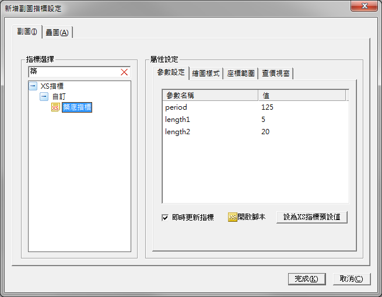Click the length2 value 20
Viewport: 382px width, 297px height.
point(265,132)
